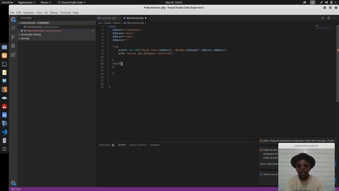Open the system menu arrow in top bar
Viewport: 339px width, 191px height.
pos(336,2)
